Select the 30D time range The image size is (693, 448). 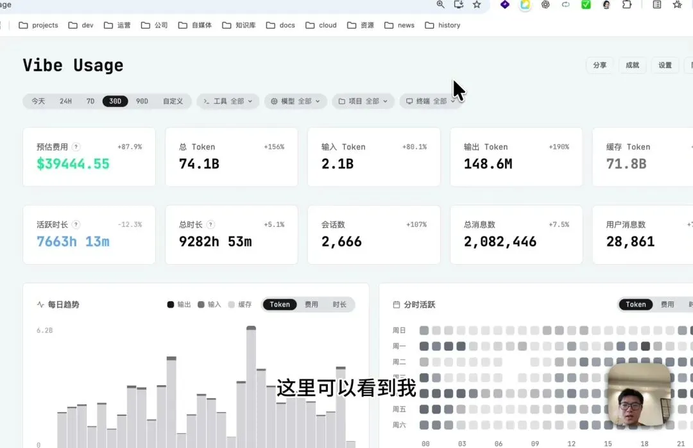point(115,101)
